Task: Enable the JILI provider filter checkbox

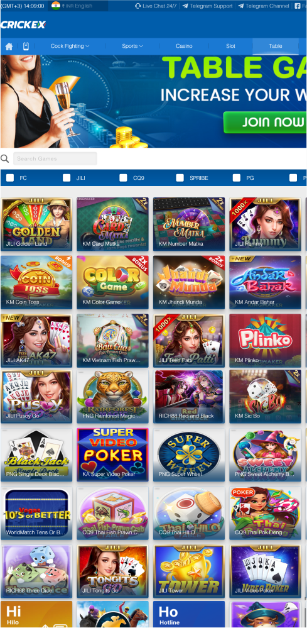Action: coord(67,178)
